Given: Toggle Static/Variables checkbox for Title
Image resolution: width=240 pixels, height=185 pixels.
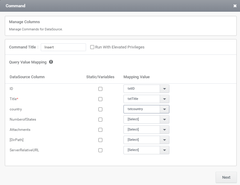Looking at the screenshot, I should (100, 99).
